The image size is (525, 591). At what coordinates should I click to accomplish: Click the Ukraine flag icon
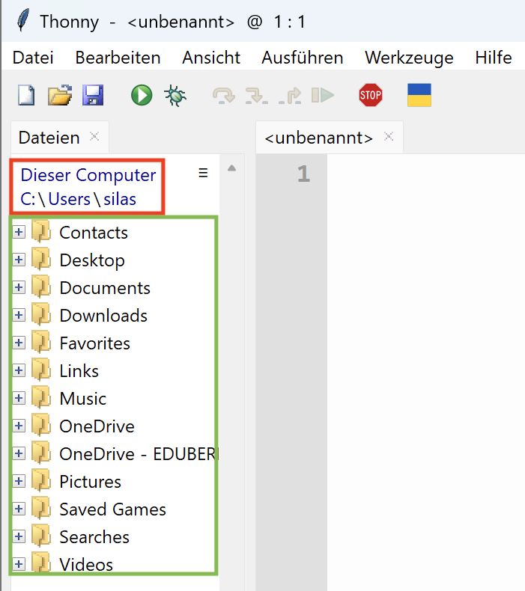coord(419,95)
